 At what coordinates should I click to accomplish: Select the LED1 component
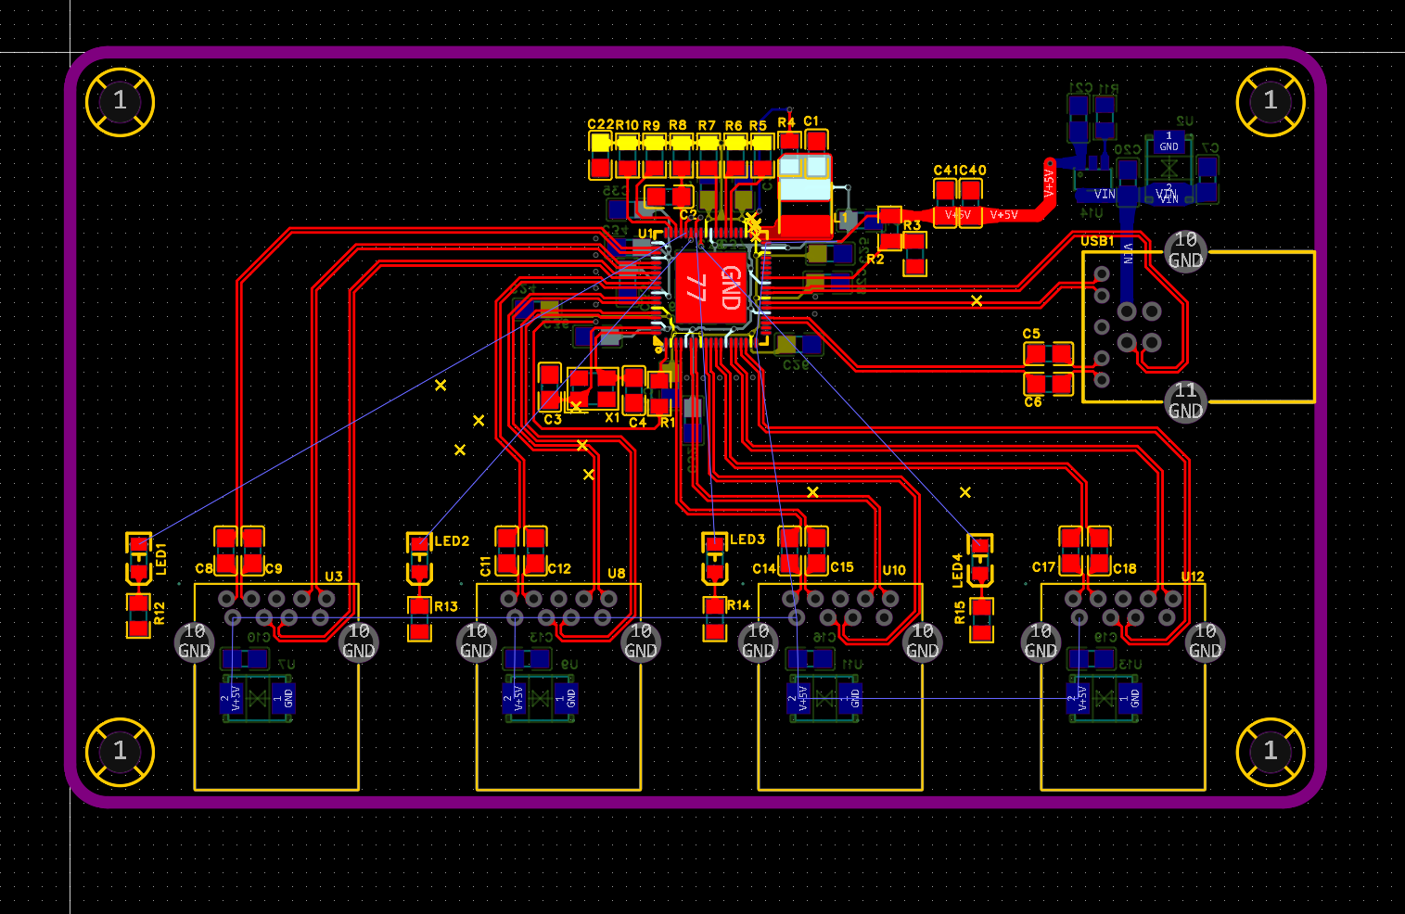tap(138, 559)
